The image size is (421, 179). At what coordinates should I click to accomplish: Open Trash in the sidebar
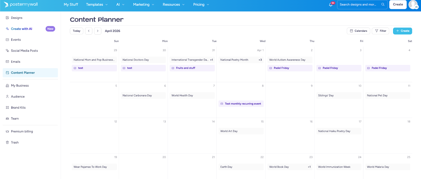(15, 143)
